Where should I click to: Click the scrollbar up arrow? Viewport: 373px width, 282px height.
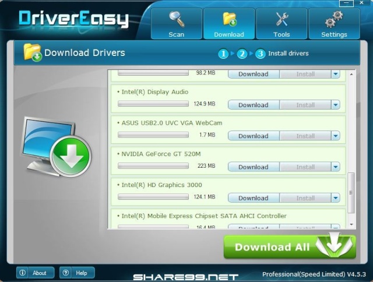(x=351, y=75)
